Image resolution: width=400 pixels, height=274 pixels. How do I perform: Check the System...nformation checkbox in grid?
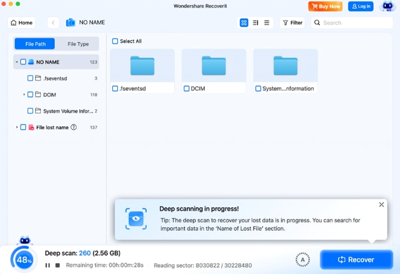(x=258, y=89)
